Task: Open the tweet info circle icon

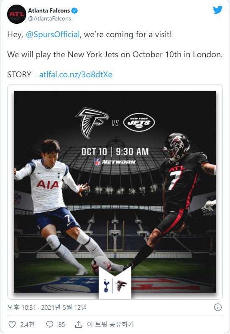Action: (x=217, y=307)
